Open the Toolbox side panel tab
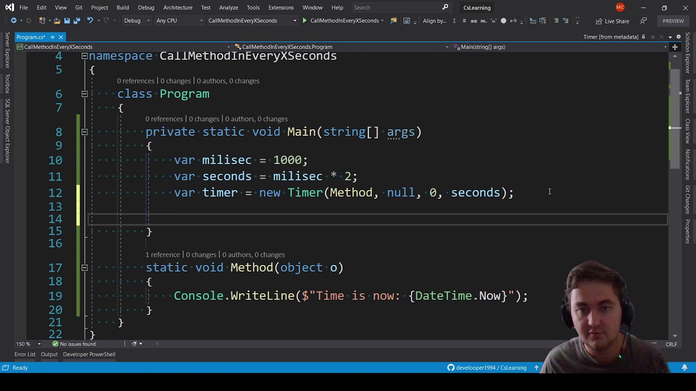The width and height of the screenshot is (696, 391). click(x=8, y=84)
